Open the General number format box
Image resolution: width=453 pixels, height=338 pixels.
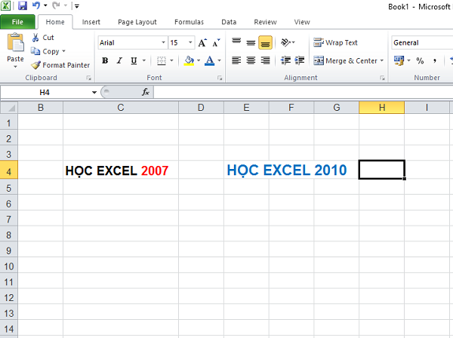pyautogui.click(x=422, y=43)
